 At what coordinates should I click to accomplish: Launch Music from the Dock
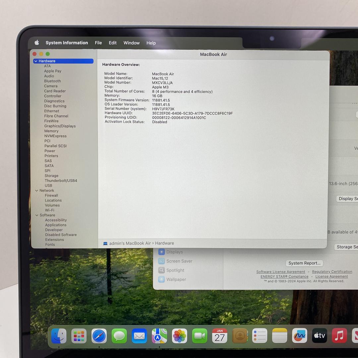[339, 336]
